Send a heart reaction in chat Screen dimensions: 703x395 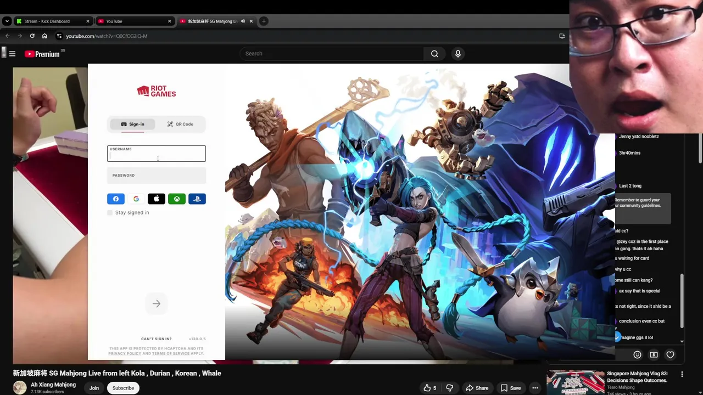coord(670,355)
